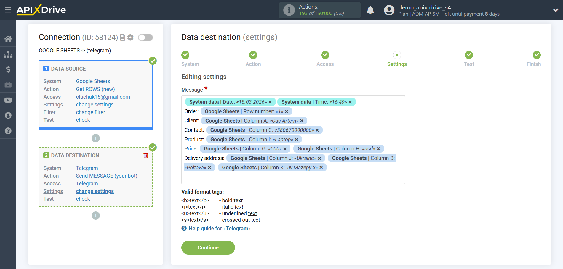Remove the System data Date tag
The width and height of the screenshot is (563, 269).
[x=270, y=102]
